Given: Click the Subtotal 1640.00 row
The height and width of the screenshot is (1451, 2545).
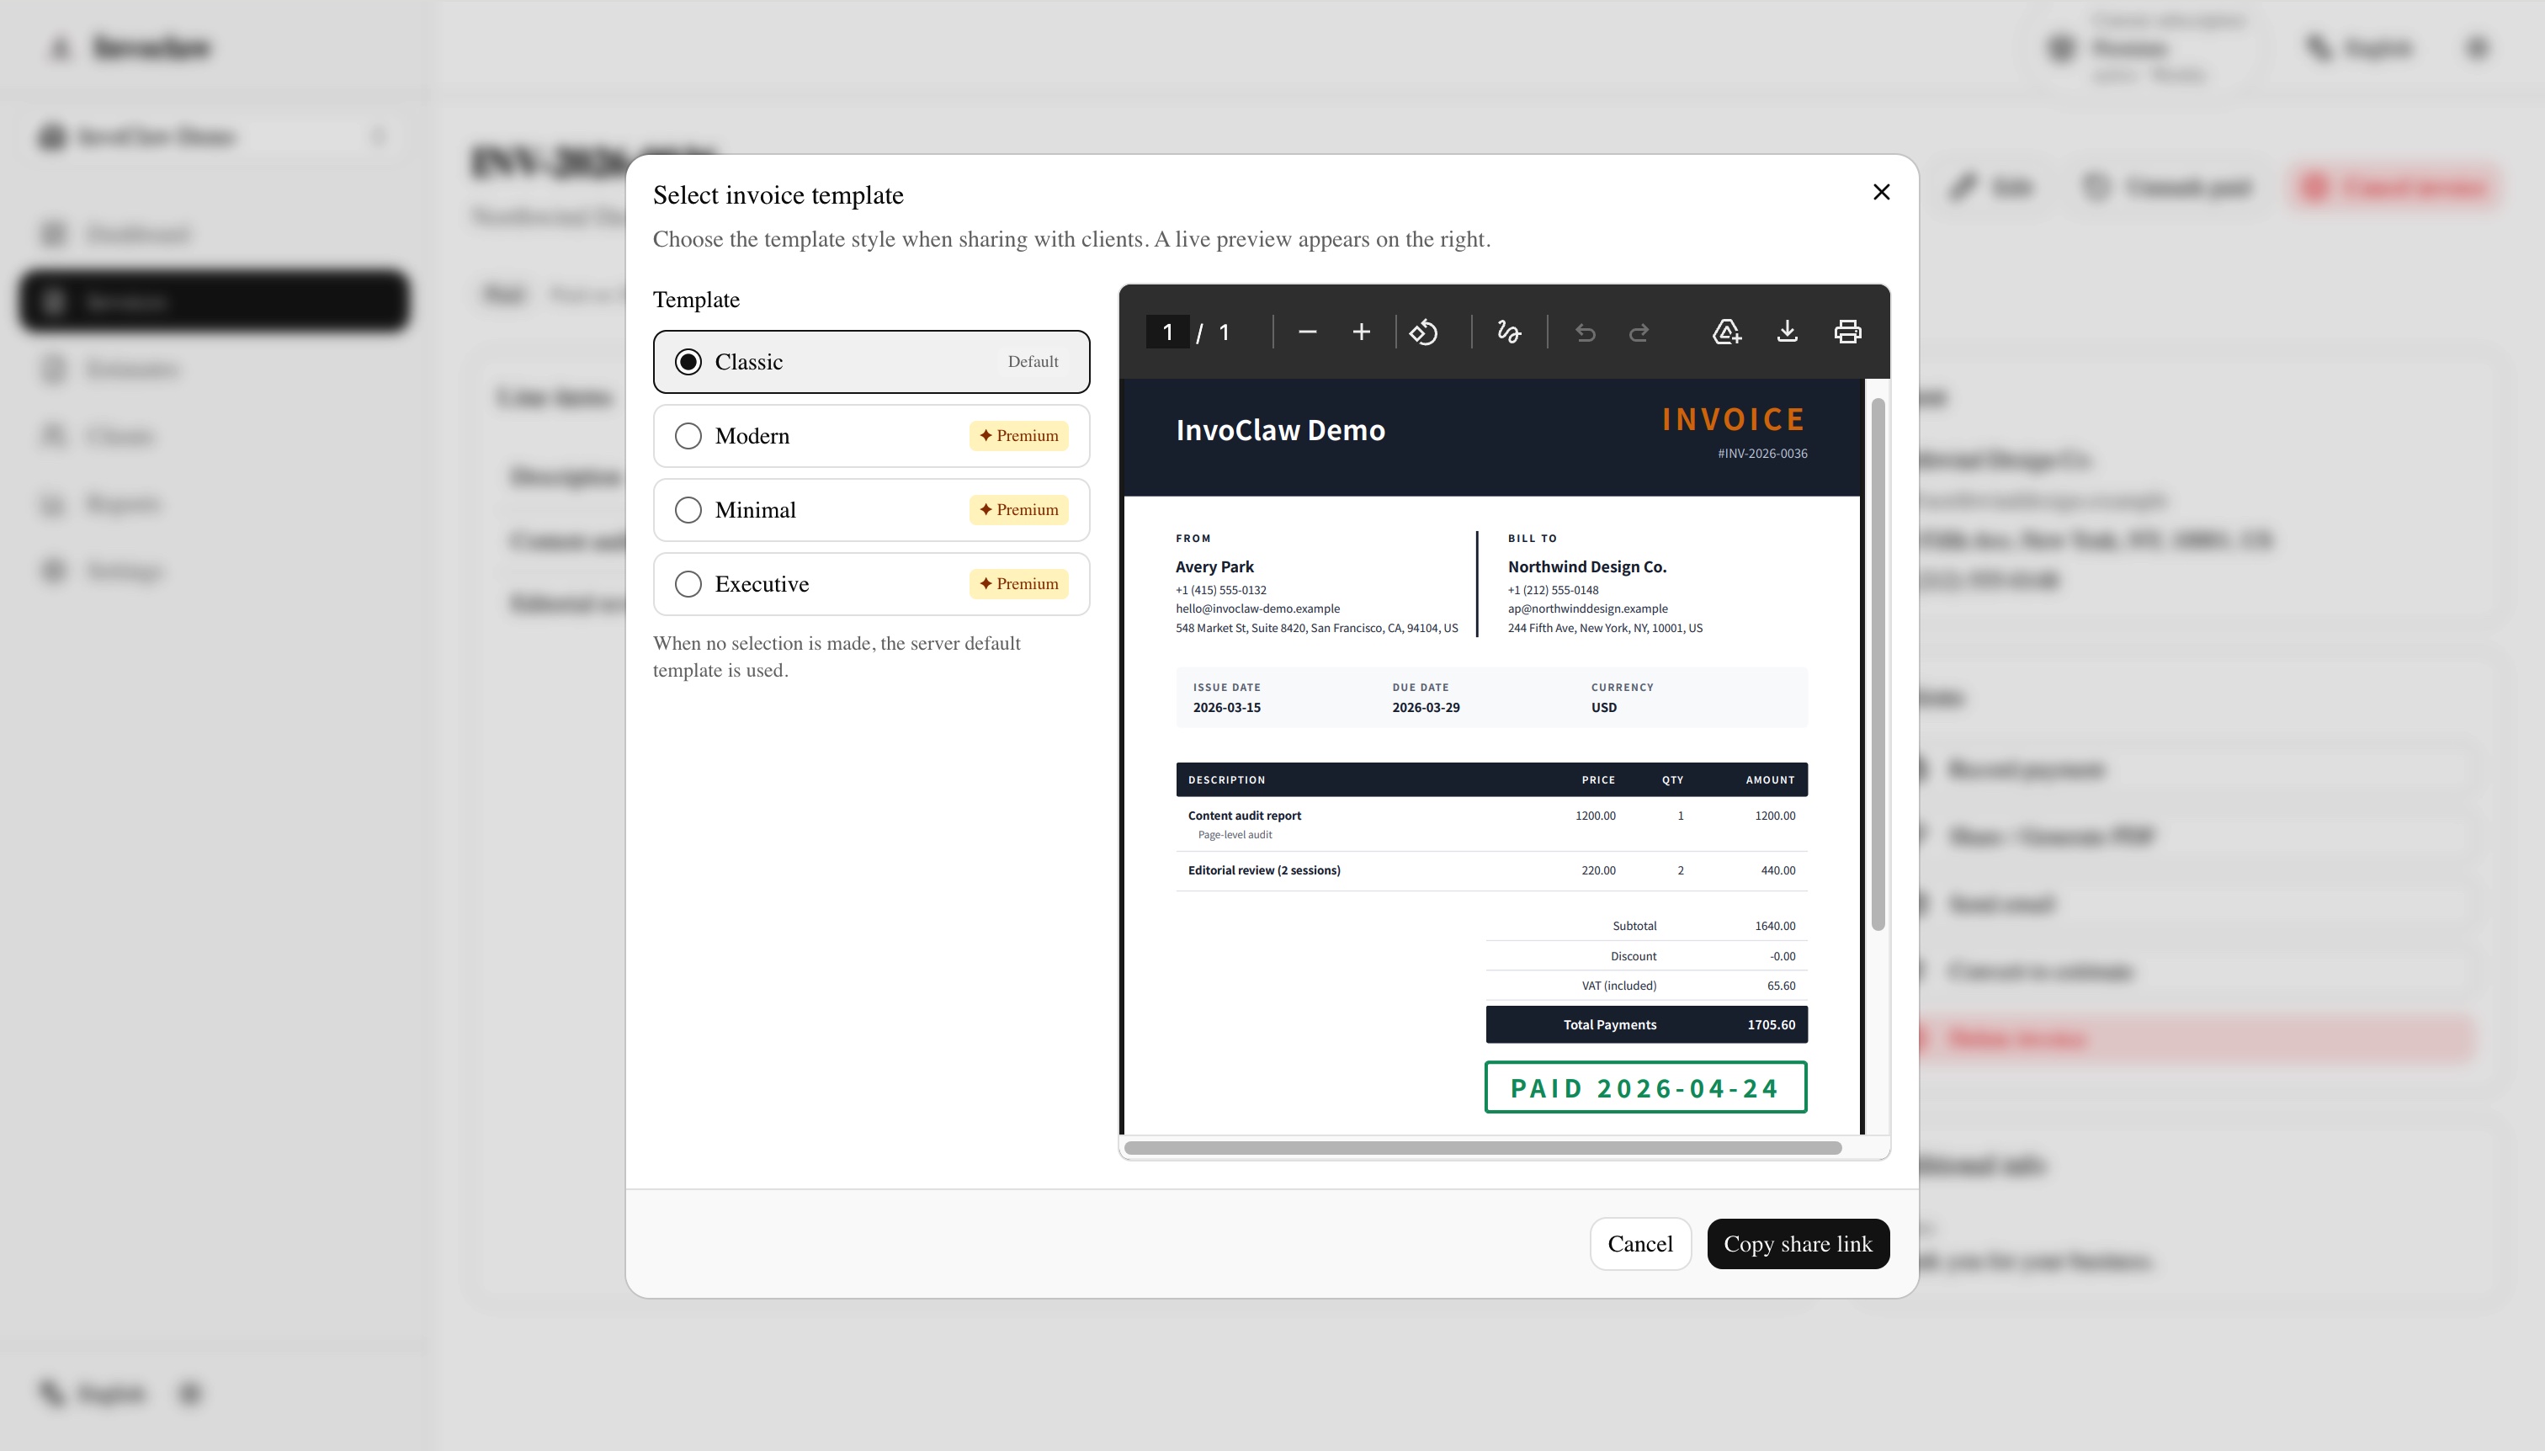Looking at the screenshot, I should tap(1646, 926).
